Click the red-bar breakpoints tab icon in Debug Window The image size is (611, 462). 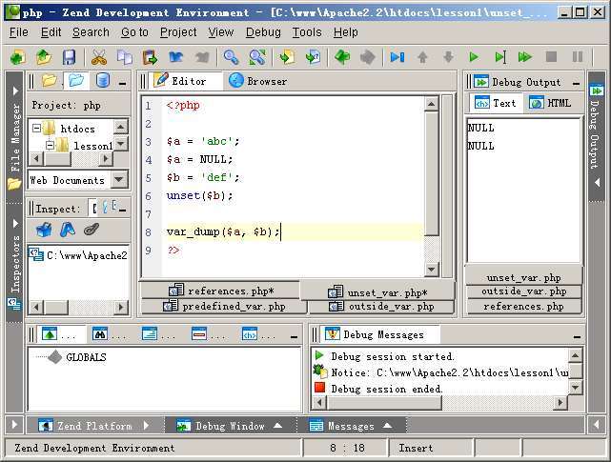(x=199, y=334)
